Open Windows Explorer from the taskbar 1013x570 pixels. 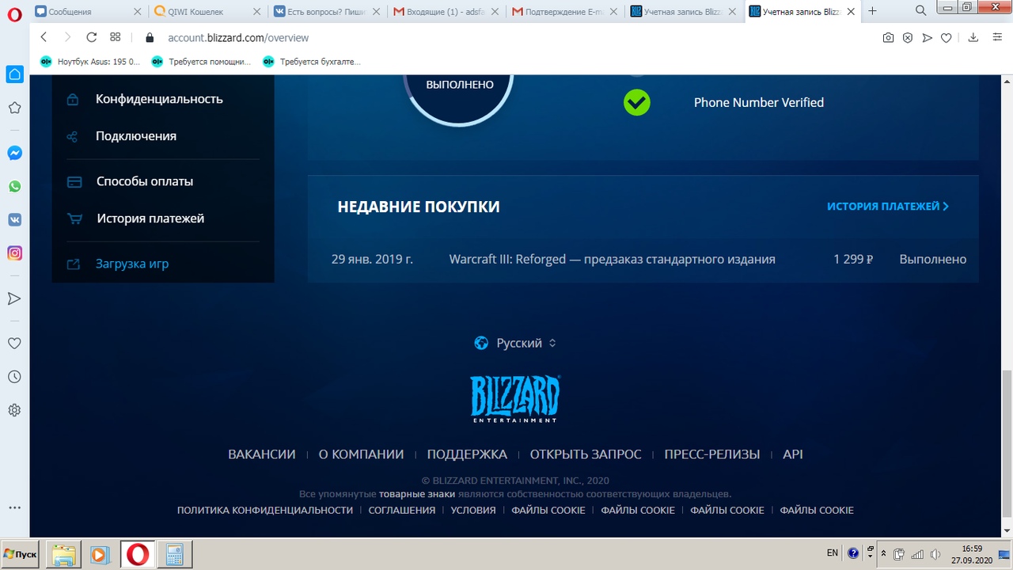coord(64,555)
